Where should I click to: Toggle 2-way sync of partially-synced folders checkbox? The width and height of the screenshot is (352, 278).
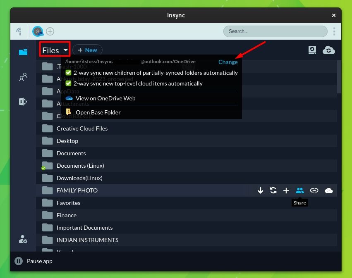point(69,73)
